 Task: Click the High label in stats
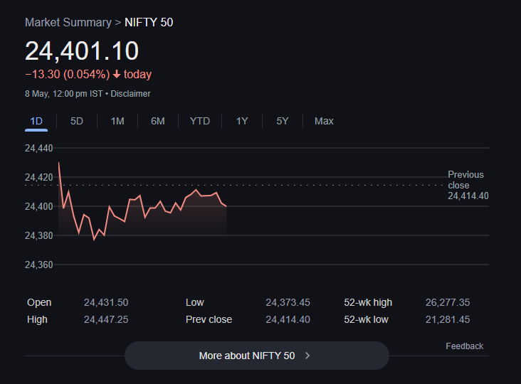(37, 319)
